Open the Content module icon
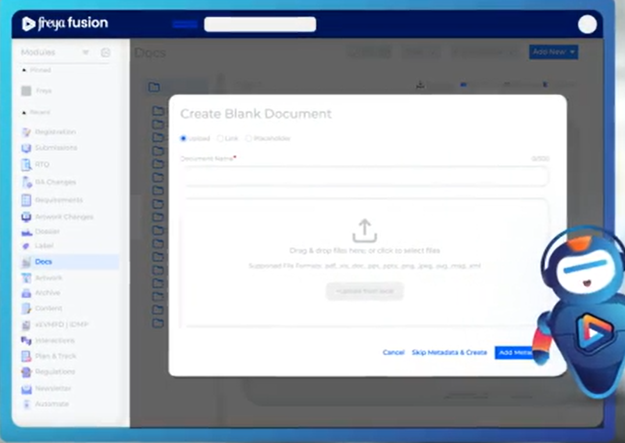Viewport: 625px width, 443px height. [x=26, y=308]
